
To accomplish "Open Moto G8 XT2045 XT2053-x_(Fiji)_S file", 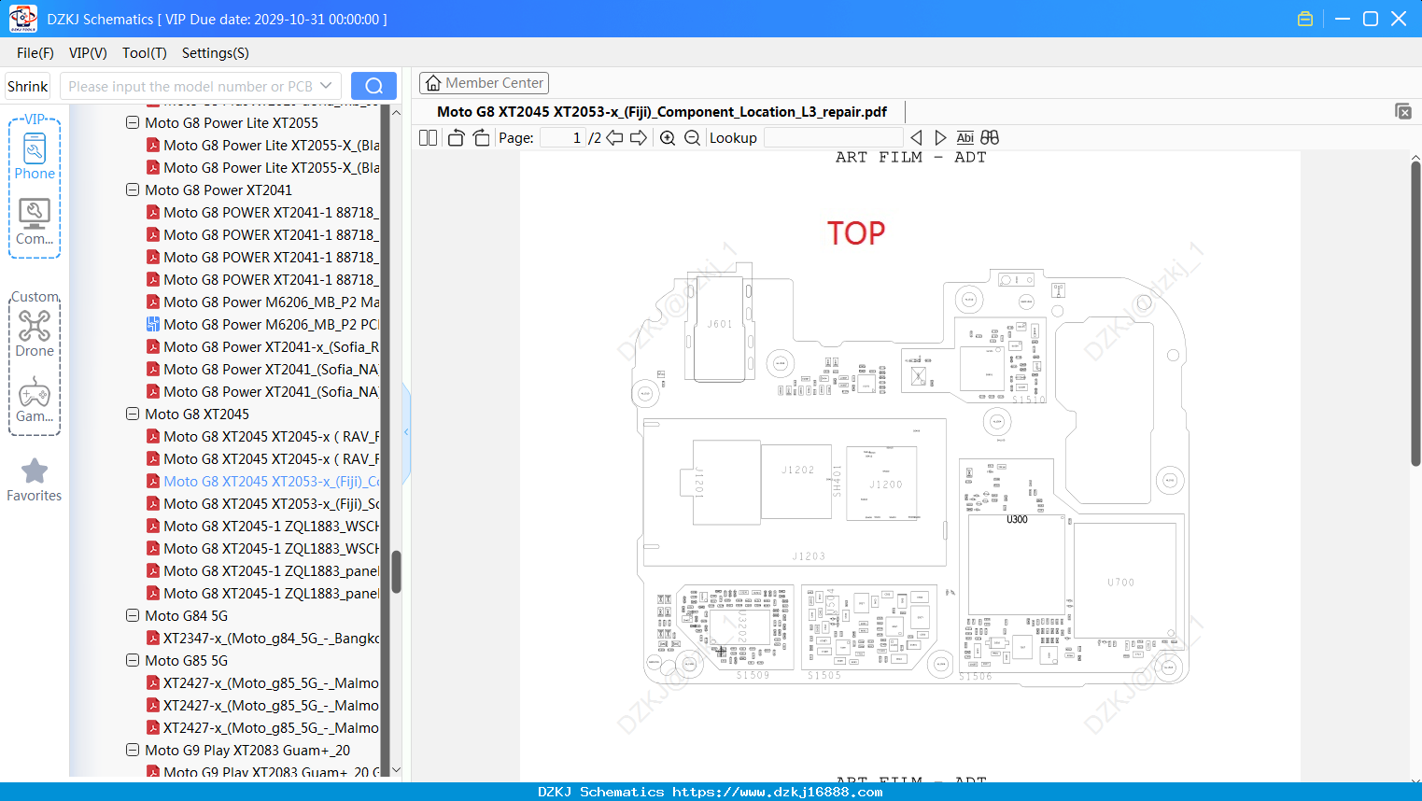I will coord(262,503).
